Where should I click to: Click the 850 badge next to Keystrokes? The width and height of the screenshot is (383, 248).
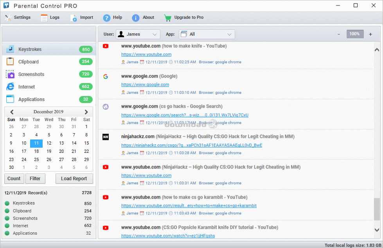[86, 49]
